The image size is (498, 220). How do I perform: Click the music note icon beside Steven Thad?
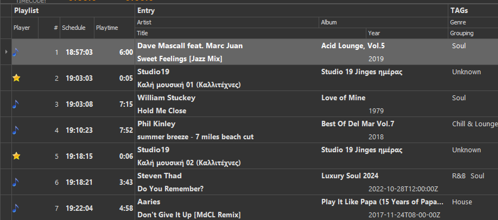point(16,182)
